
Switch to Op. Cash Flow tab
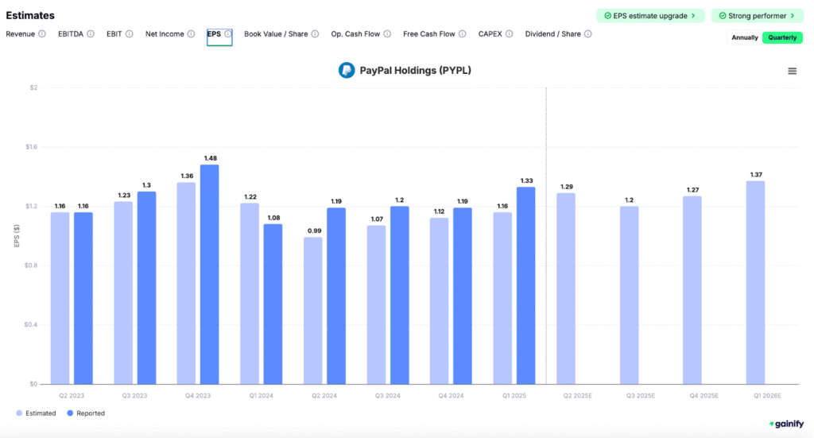tap(355, 34)
